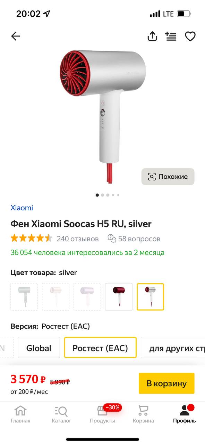The height and width of the screenshot is (445, 205).
Task: Open the share icon
Action: tap(152, 36)
